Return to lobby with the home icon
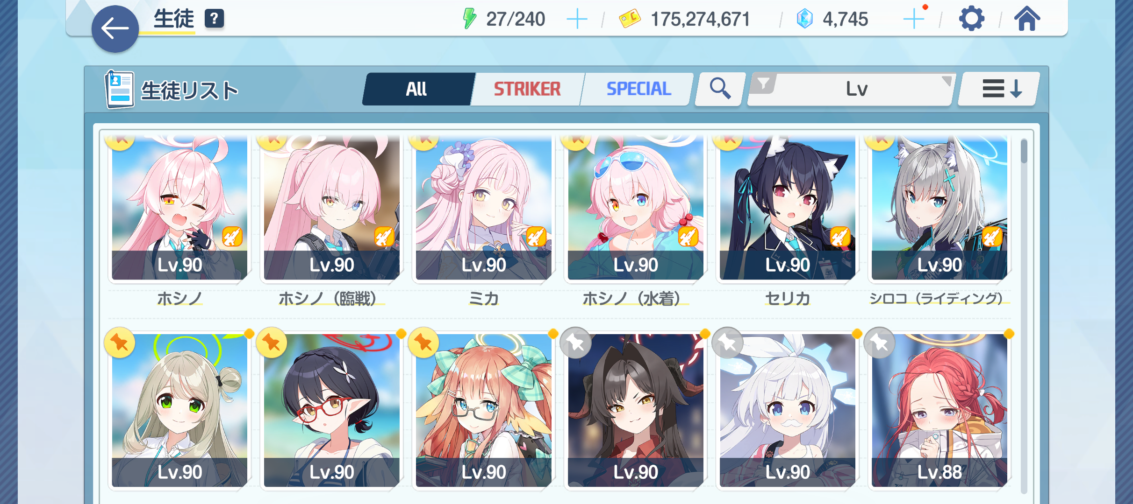Screen dimensions: 1133x504 [x=1027, y=19]
